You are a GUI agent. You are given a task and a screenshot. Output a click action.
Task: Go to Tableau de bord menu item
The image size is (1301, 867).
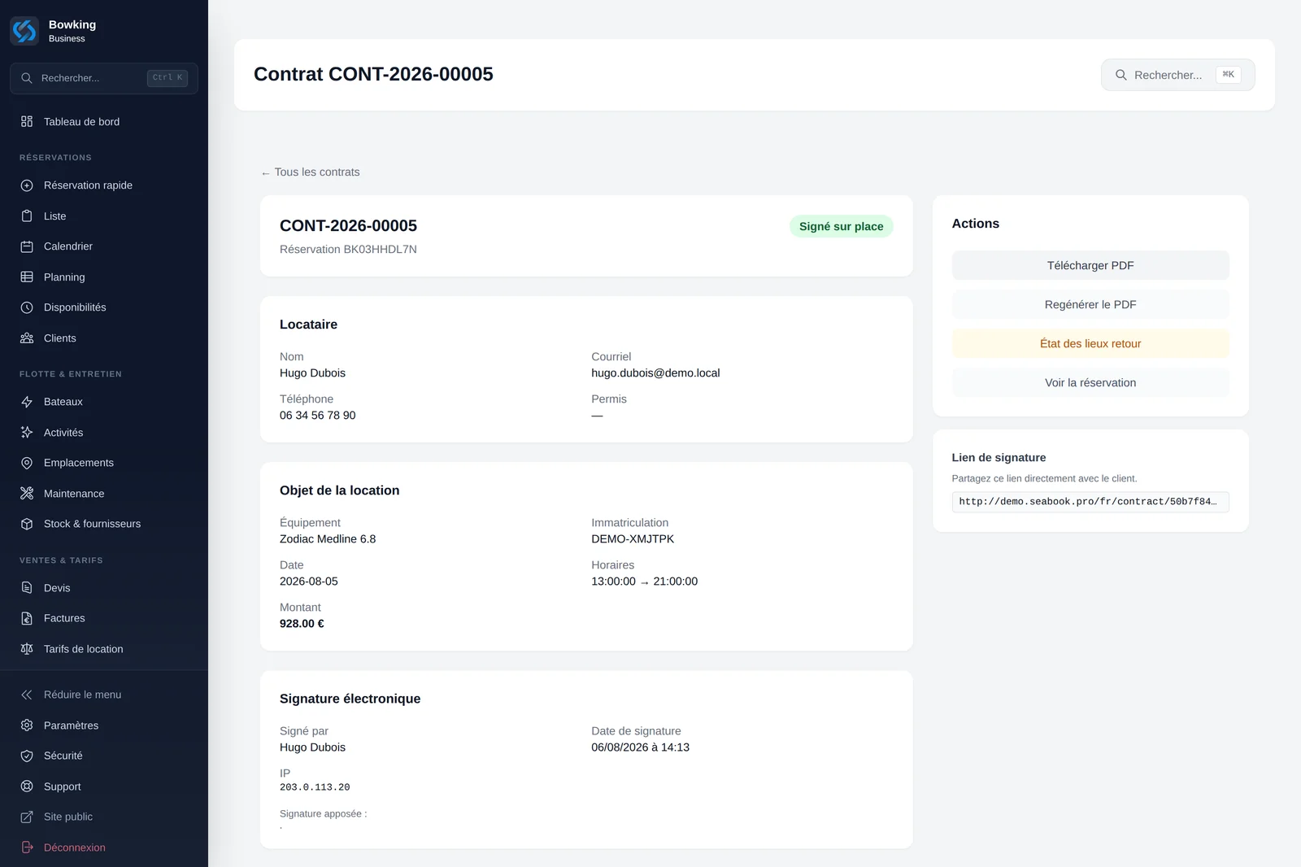pos(104,121)
